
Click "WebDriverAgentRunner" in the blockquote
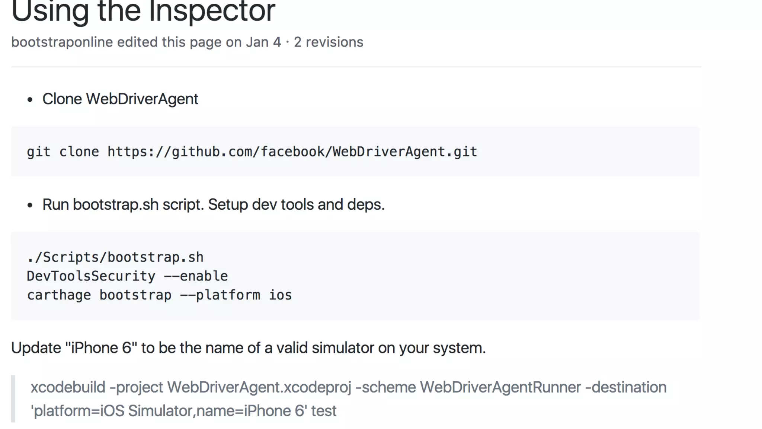(500, 387)
